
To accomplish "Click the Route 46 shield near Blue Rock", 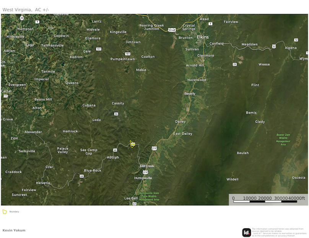I will click(81, 176).
